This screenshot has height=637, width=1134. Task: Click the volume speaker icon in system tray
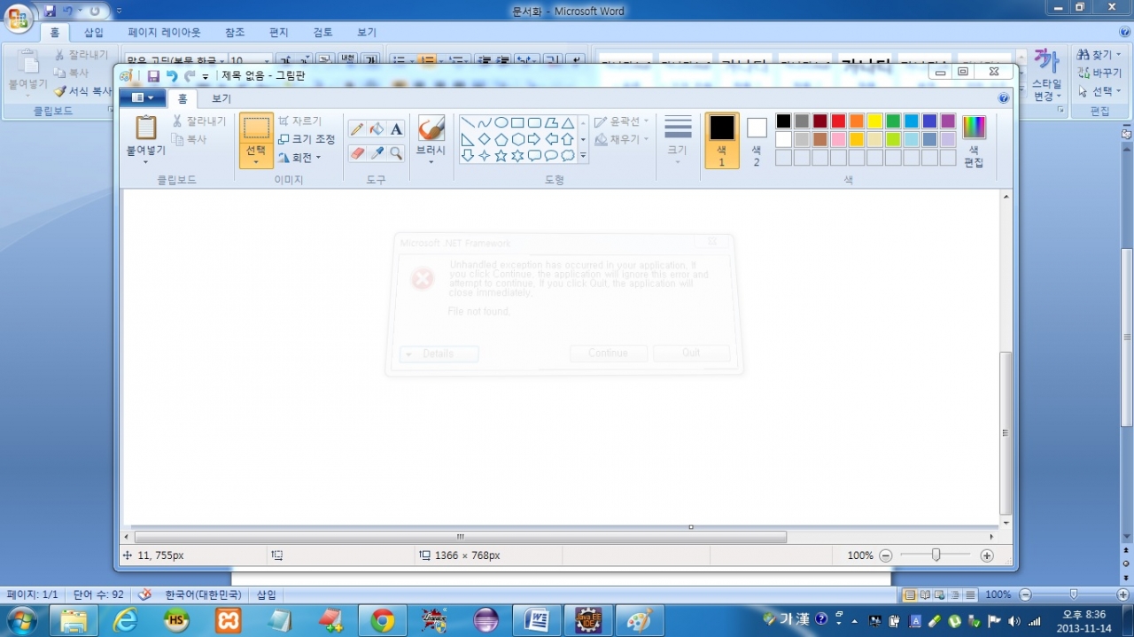1014,621
